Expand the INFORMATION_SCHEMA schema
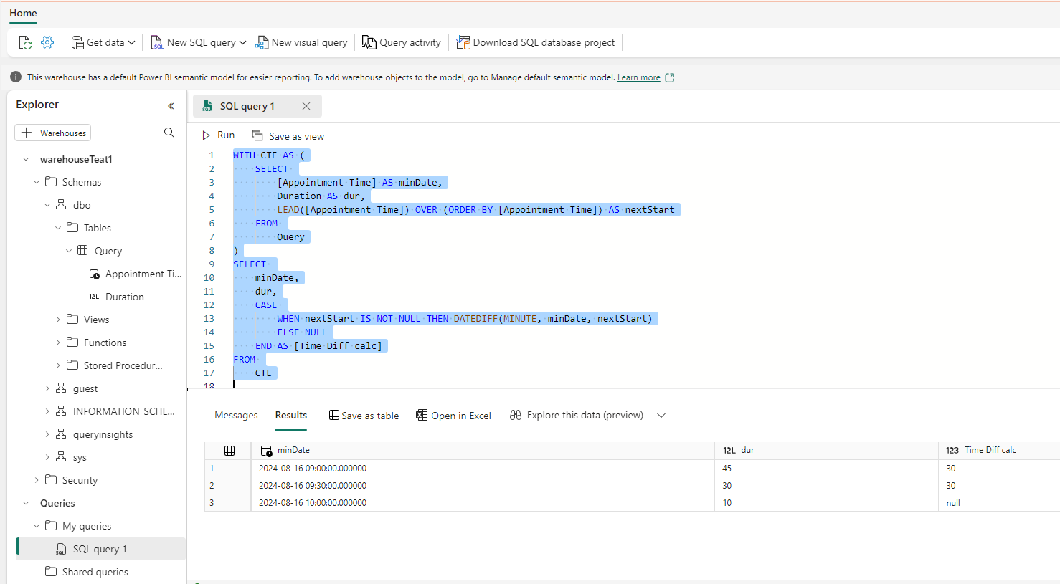The width and height of the screenshot is (1060, 584). [x=47, y=411]
